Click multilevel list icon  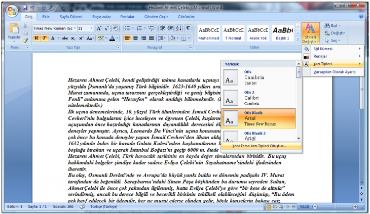[x=151, y=28]
